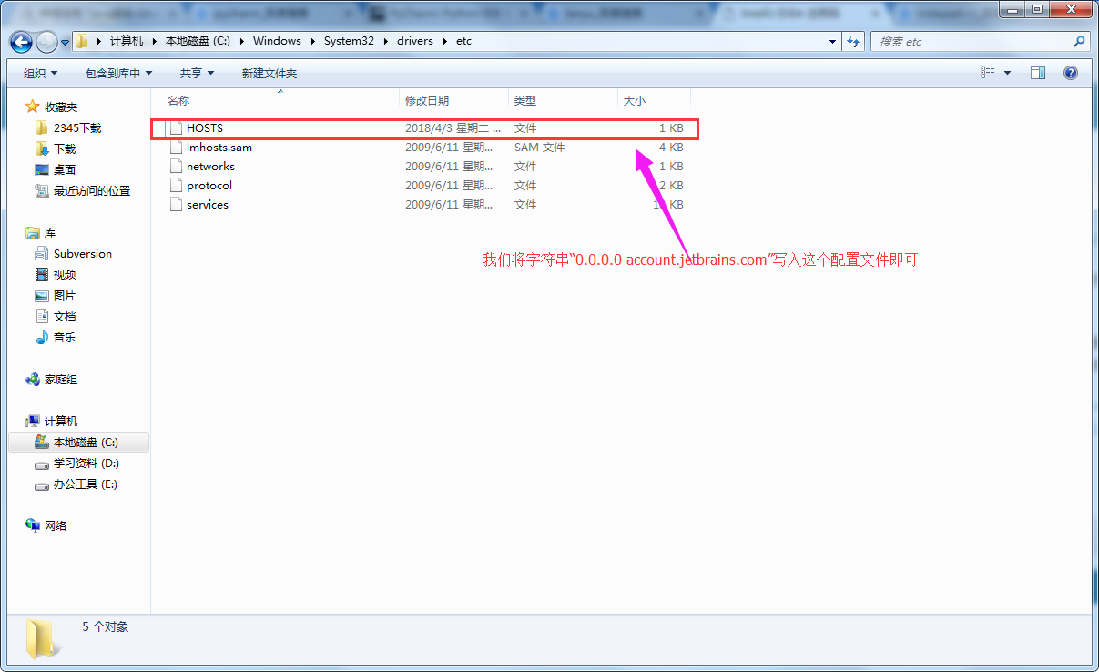
Task: Select the etc breadcrumb segment
Action: coord(464,41)
